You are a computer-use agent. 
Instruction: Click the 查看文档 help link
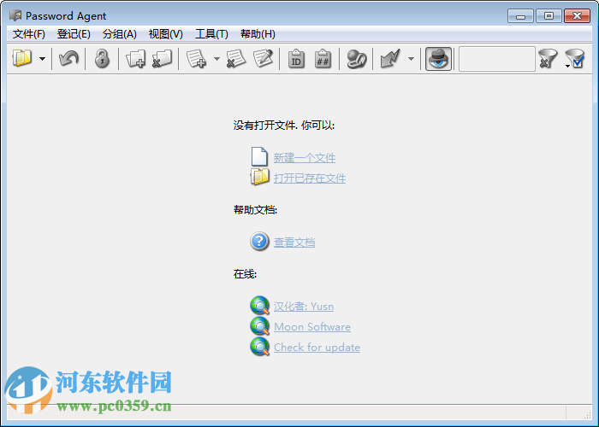(294, 242)
